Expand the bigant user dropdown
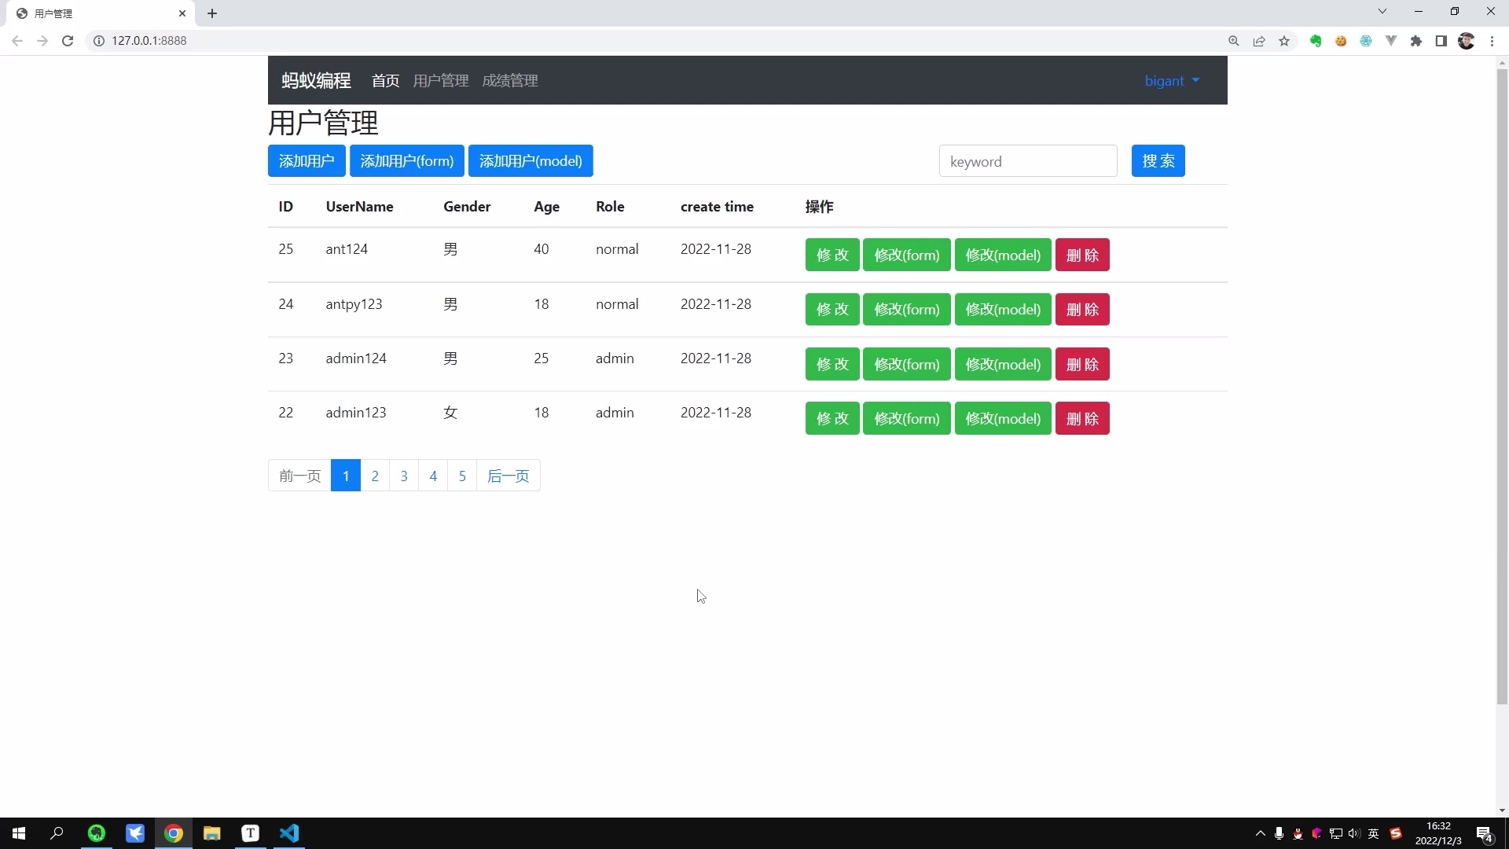 tap(1172, 80)
